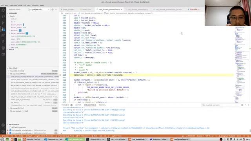Open the Run and Debug view
This screenshot has height=141, width=251.
coord(3,29)
